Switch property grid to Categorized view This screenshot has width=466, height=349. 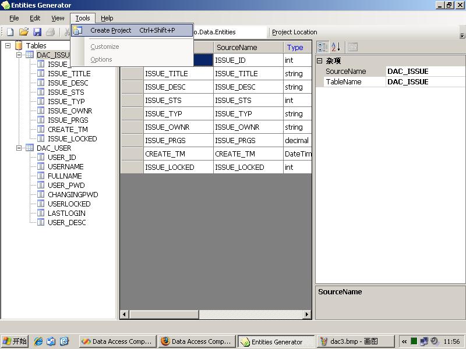click(x=323, y=47)
